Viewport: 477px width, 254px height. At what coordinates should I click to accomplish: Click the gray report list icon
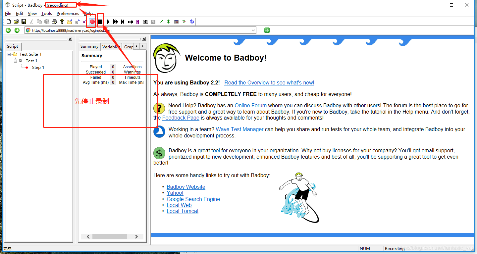153,22
